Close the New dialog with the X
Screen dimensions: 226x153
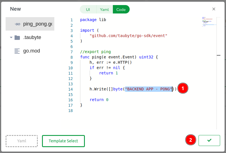pyautogui.click(x=214, y=9)
